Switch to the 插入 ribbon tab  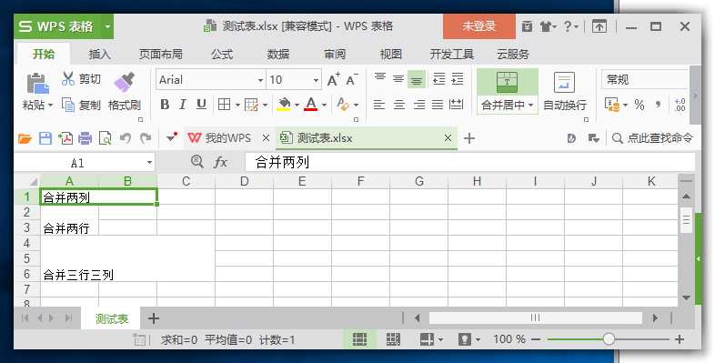(x=99, y=55)
